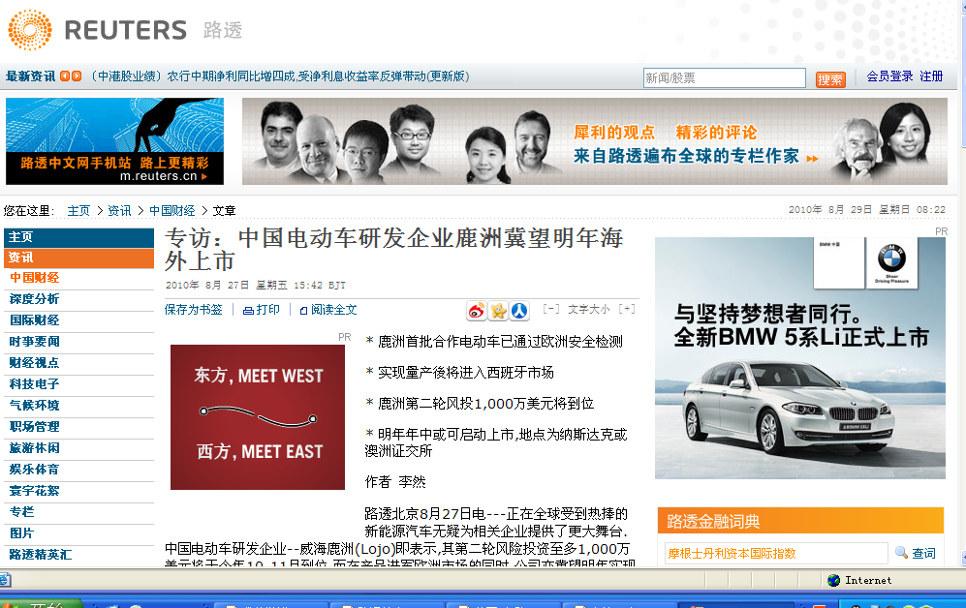The width and height of the screenshot is (966, 608).
Task: Click 保存为书签 save bookmark link
Action: (193, 310)
